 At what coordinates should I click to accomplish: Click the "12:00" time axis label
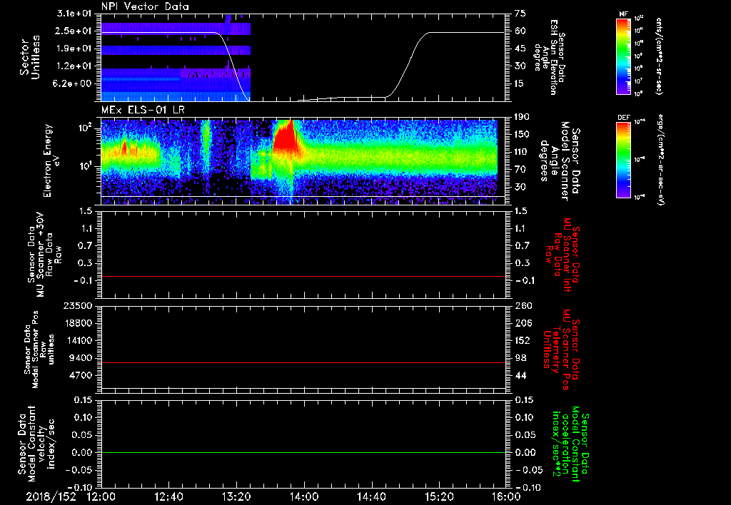tap(101, 497)
